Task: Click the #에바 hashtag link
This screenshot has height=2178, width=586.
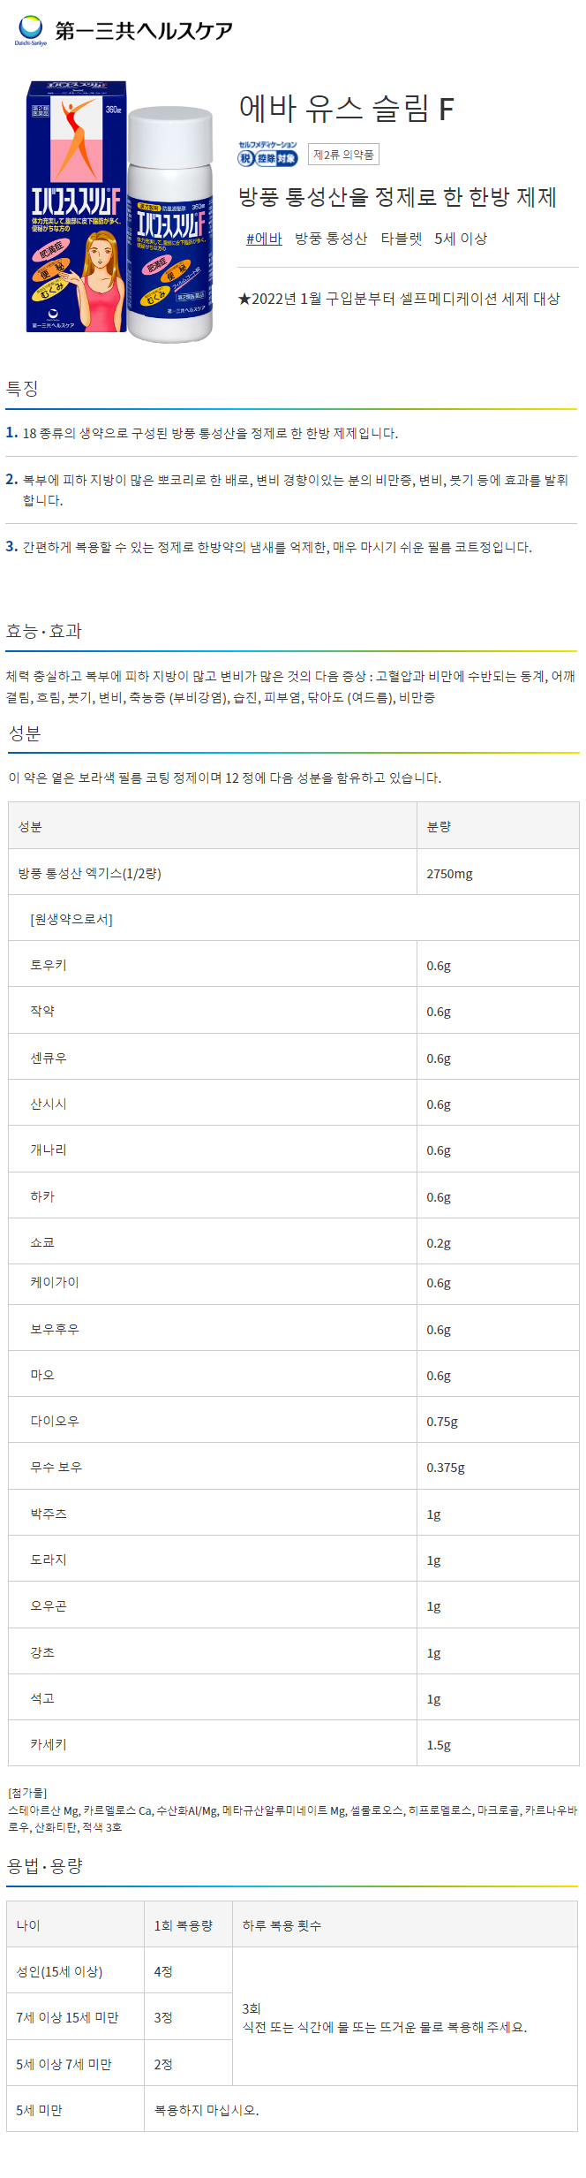Action: click(264, 239)
